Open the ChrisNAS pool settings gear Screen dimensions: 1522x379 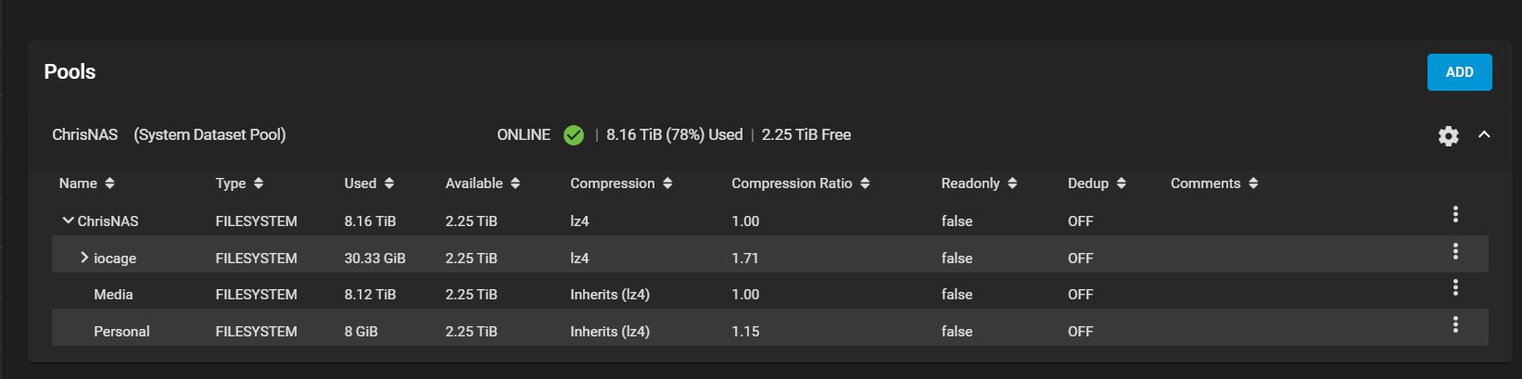pyautogui.click(x=1448, y=136)
